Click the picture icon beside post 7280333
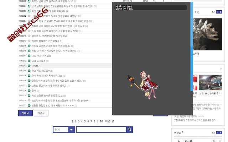Viewport: 228px width, 142px height. [x=29, y=105]
